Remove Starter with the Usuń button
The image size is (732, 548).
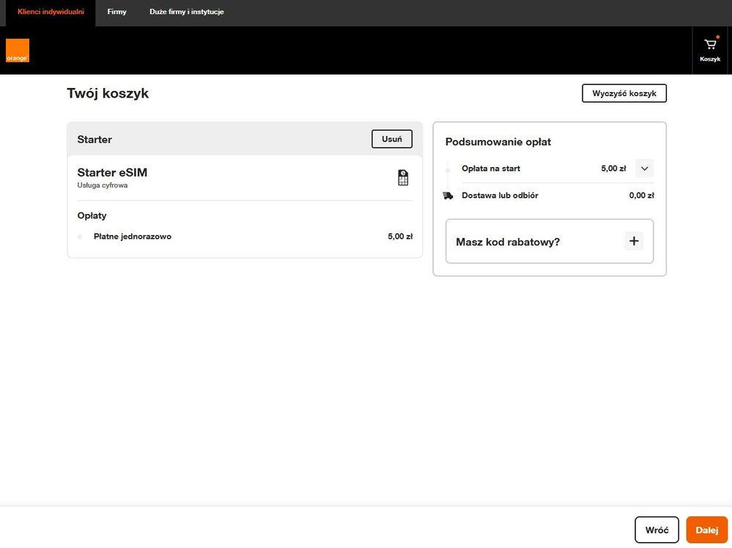click(x=392, y=139)
